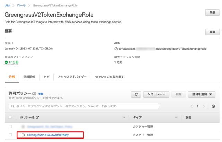Check the blurred policy row checkbox
222x142 pixels.
coord(10,127)
